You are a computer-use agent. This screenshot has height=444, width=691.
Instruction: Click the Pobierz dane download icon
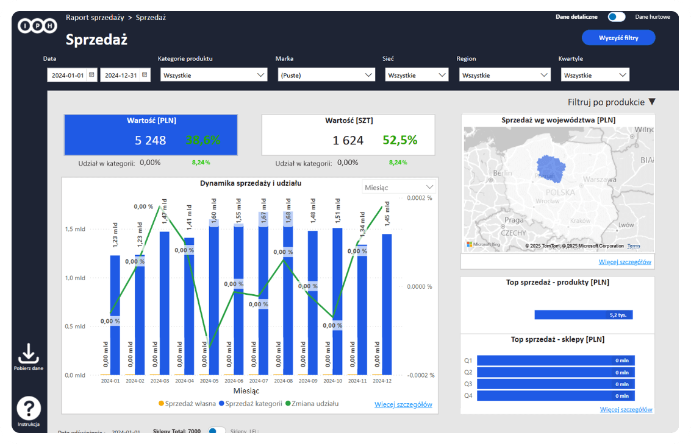tap(28, 353)
